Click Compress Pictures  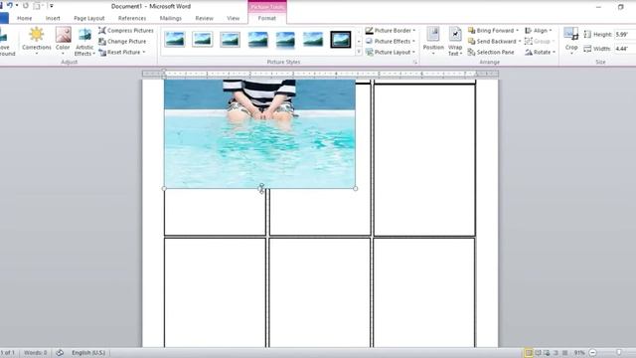(126, 31)
